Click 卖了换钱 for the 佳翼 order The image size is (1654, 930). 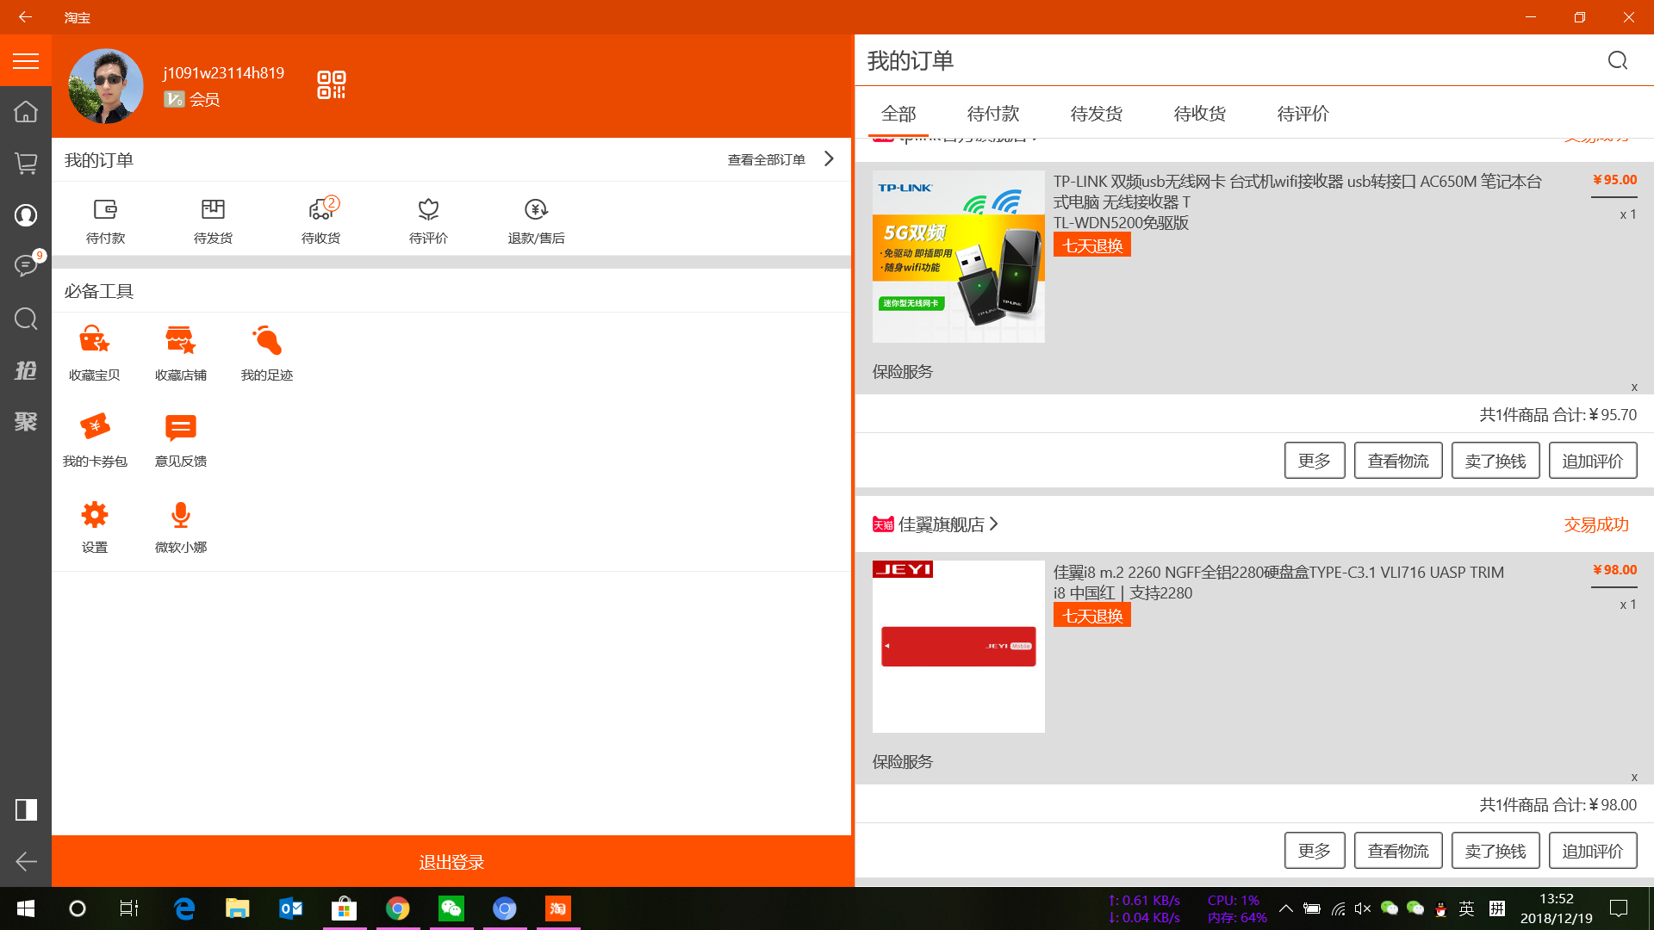point(1495,851)
